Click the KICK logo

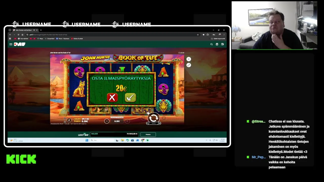click(21, 159)
